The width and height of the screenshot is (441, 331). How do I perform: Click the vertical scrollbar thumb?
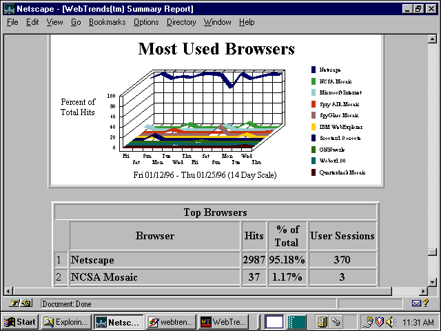pyautogui.click(x=432, y=252)
